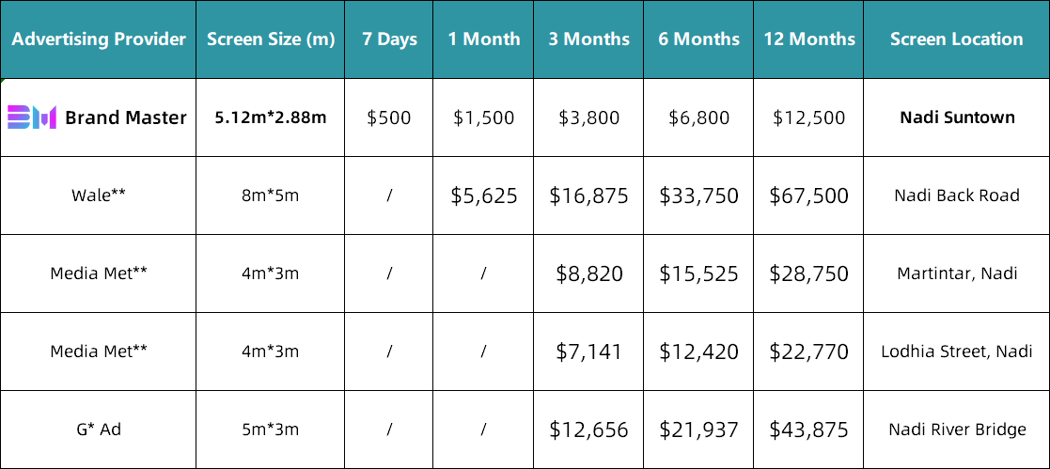Click the 6 Months column header

[x=698, y=39]
